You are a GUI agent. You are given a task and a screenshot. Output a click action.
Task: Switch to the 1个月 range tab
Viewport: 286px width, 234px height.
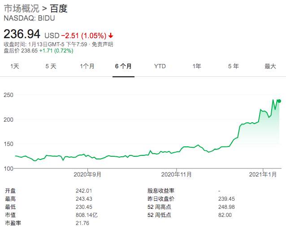coord(87,66)
